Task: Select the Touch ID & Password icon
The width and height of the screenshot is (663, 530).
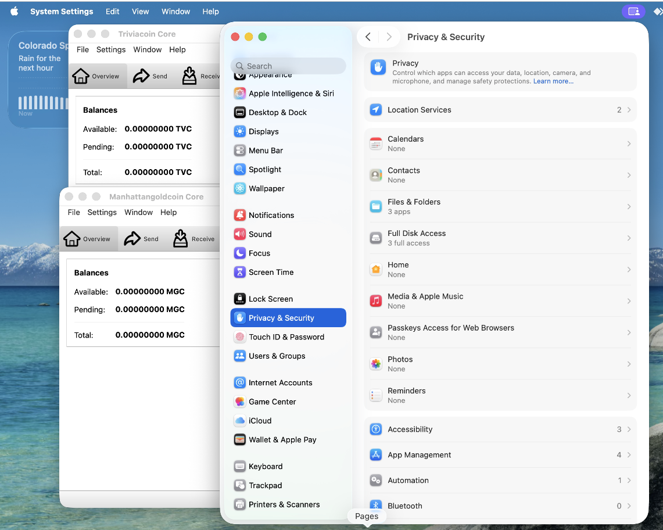Action: pyautogui.click(x=240, y=337)
